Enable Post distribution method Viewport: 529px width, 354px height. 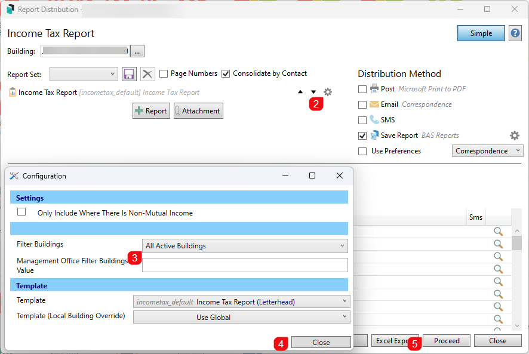[x=362, y=89]
